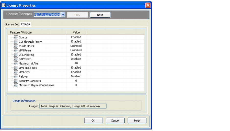Select the Maximum VLANs label
This screenshot has height=131, width=230.
pyautogui.click(x=28, y=63)
